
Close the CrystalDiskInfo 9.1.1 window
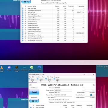(x=93, y=74)
